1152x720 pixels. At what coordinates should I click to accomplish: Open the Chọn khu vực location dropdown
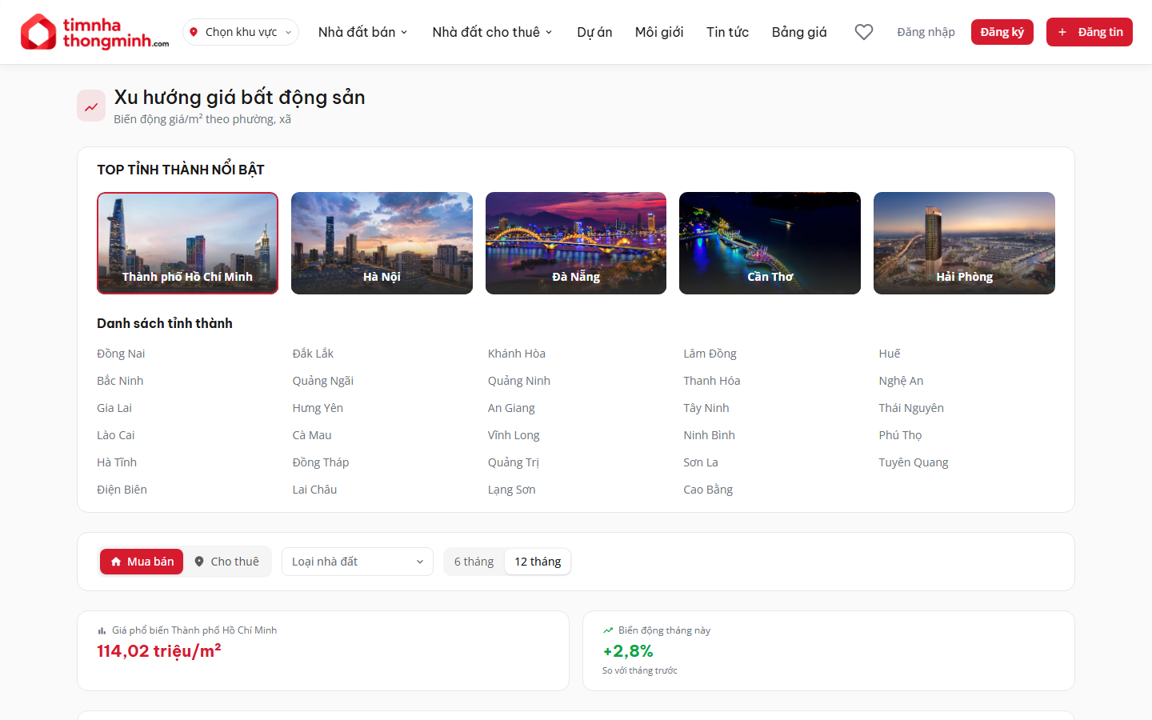[x=241, y=32]
